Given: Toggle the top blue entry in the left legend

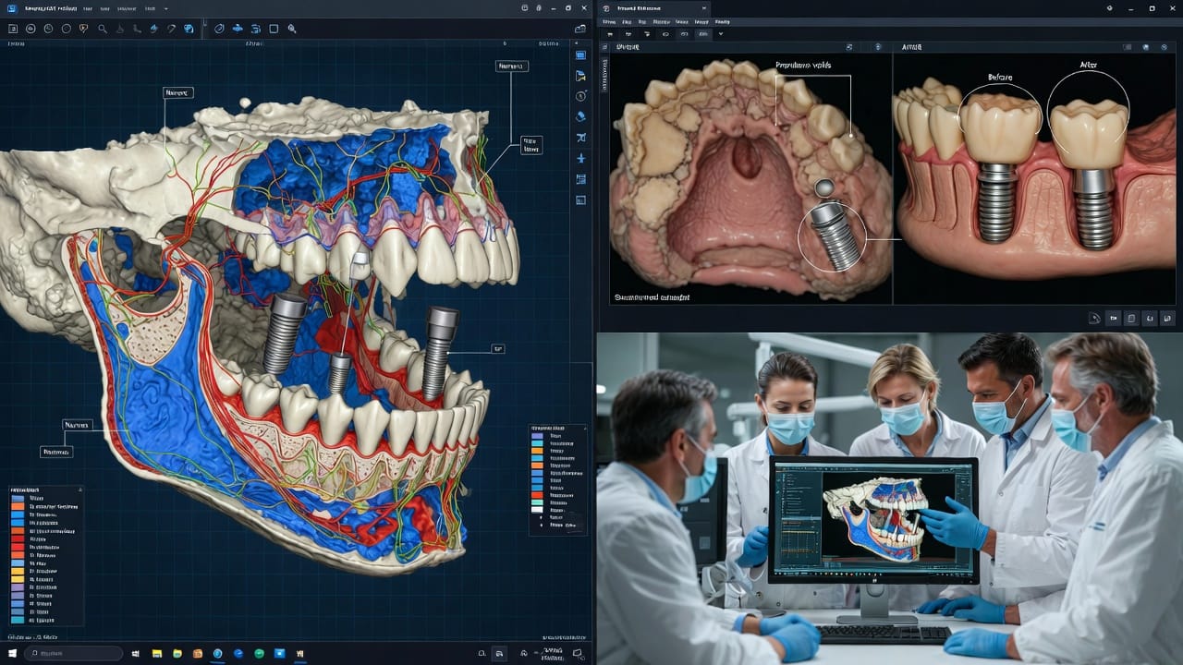Looking at the screenshot, I should (18, 498).
